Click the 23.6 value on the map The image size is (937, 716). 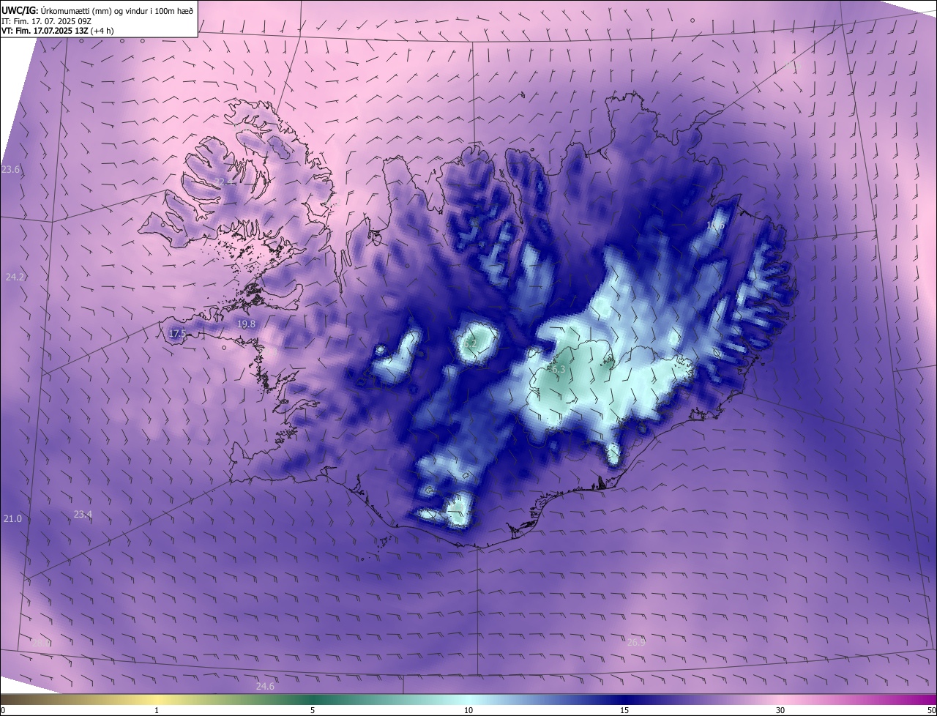pyautogui.click(x=11, y=170)
